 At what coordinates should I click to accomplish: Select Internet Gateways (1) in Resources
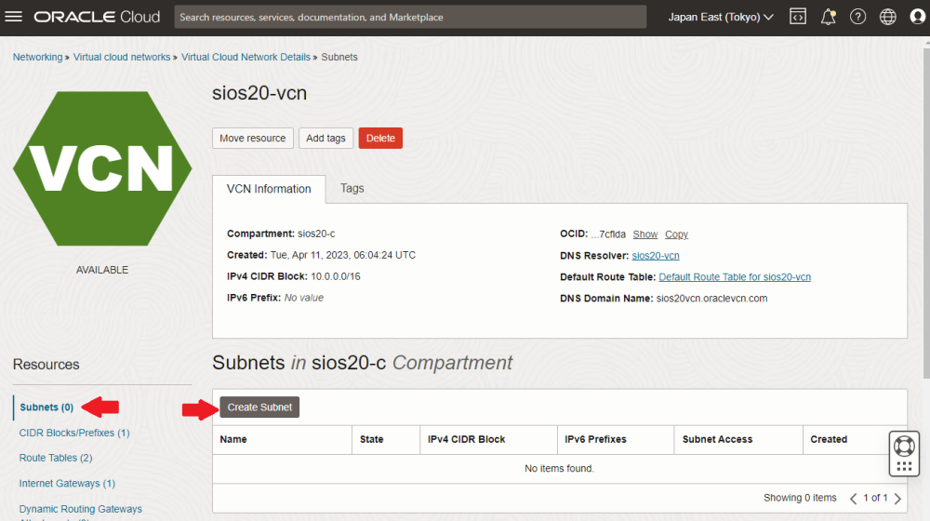point(67,483)
